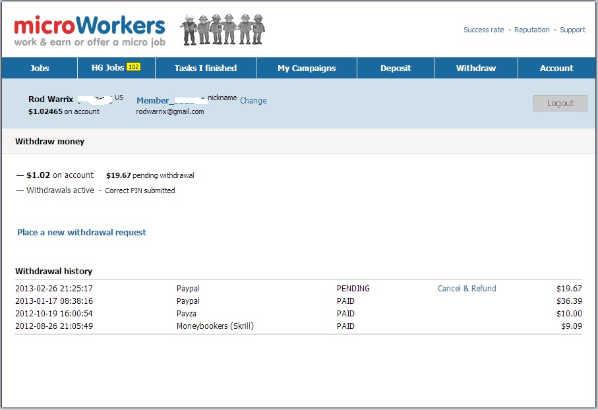Click the $9.09 amount

[572, 326]
